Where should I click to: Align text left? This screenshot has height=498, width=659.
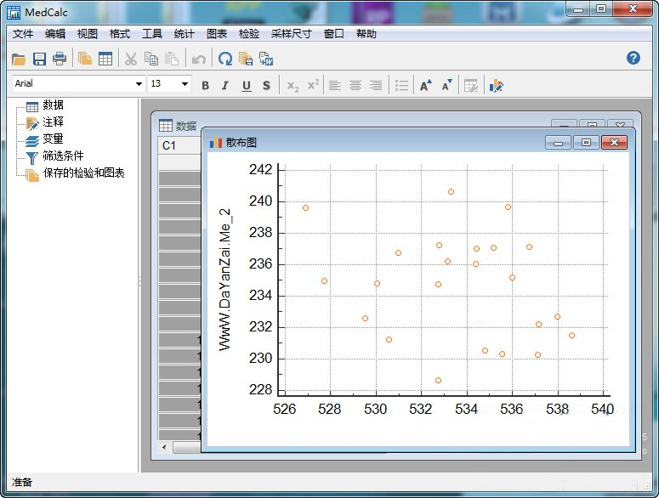tap(335, 86)
